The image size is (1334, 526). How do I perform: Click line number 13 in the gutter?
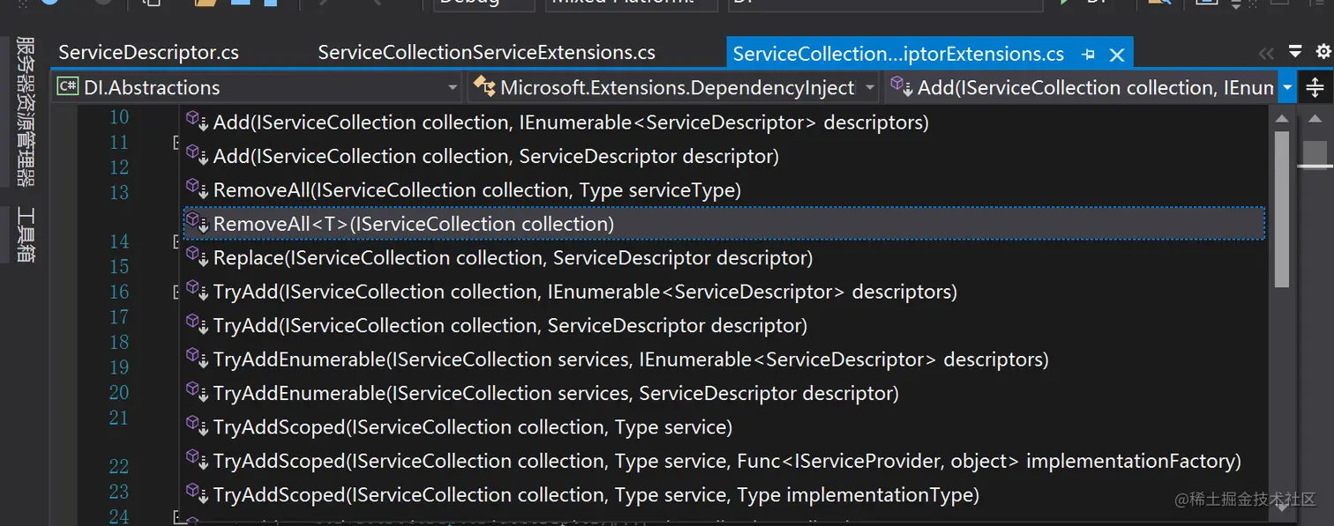point(119,192)
